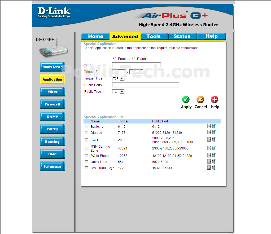Edit the ICU II entry
Screen dimensions: 271x234
click(x=209, y=139)
